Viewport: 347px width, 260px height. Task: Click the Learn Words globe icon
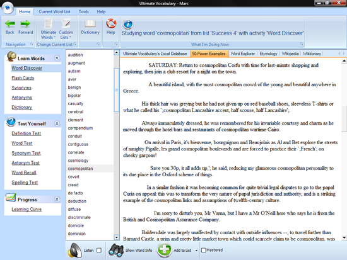(11, 56)
